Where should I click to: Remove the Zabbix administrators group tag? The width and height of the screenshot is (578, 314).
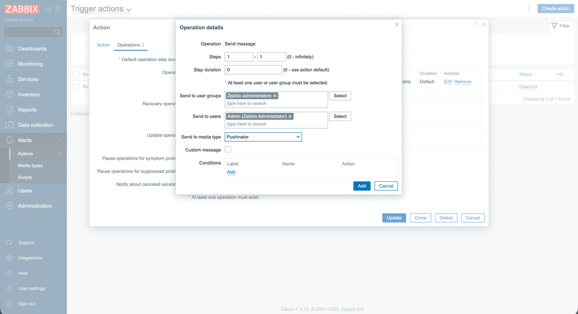[275, 96]
